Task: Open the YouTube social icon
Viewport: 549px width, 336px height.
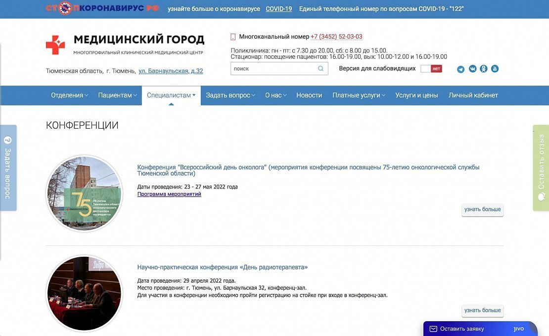Action: (x=495, y=69)
